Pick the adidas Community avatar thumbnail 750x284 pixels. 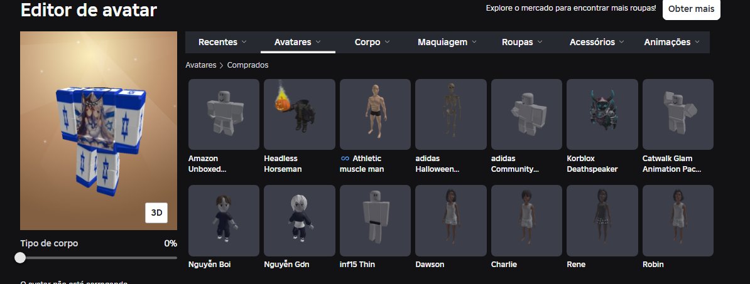click(526, 115)
